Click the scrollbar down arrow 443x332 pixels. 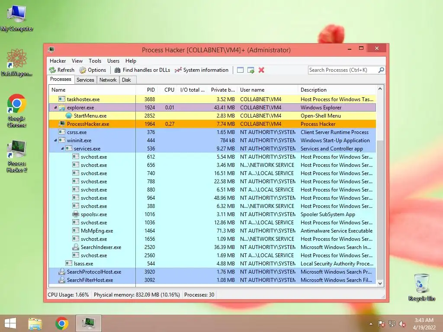click(380, 283)
